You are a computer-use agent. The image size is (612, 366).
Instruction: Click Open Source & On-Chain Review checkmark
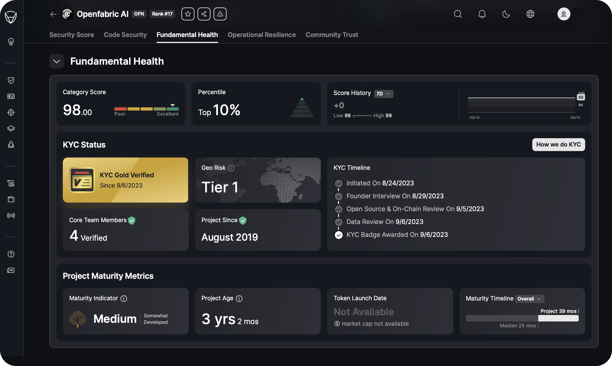coord(339,209)
